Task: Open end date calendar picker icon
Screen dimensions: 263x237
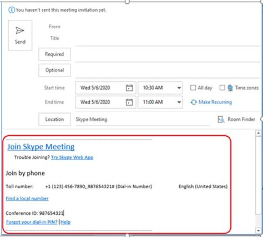Action: (129, 102)
